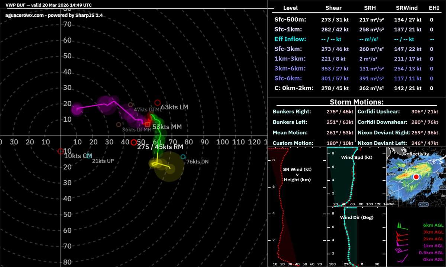Click the Custom Motion 180° / 10kt entry
The width and height of the screenshot is (446, 267).
click(x=313, y=143)
